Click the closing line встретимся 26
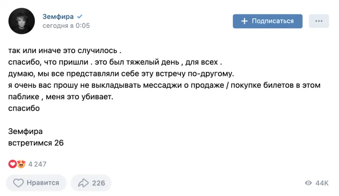This screenshot has width=339, height=196. [x=36, y=143]
